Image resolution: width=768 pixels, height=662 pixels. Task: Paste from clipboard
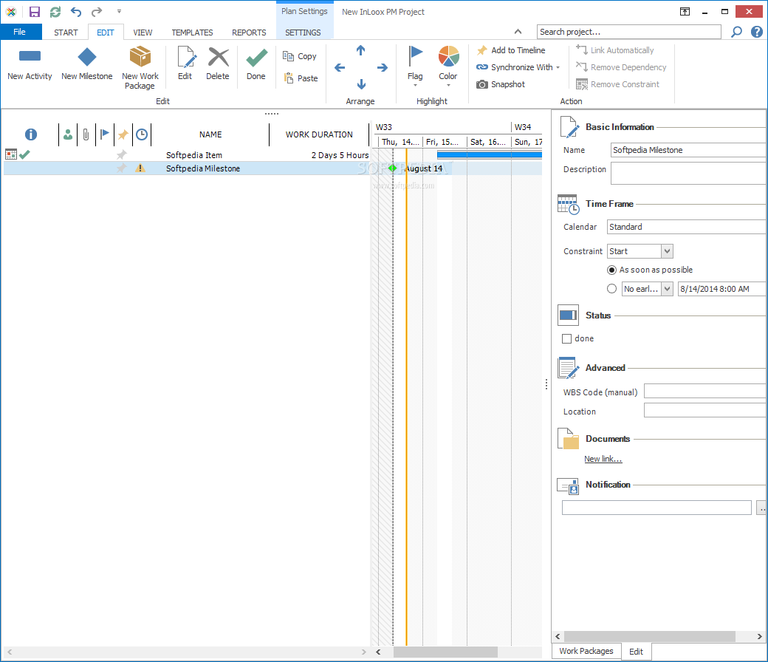tap(301, 78)
